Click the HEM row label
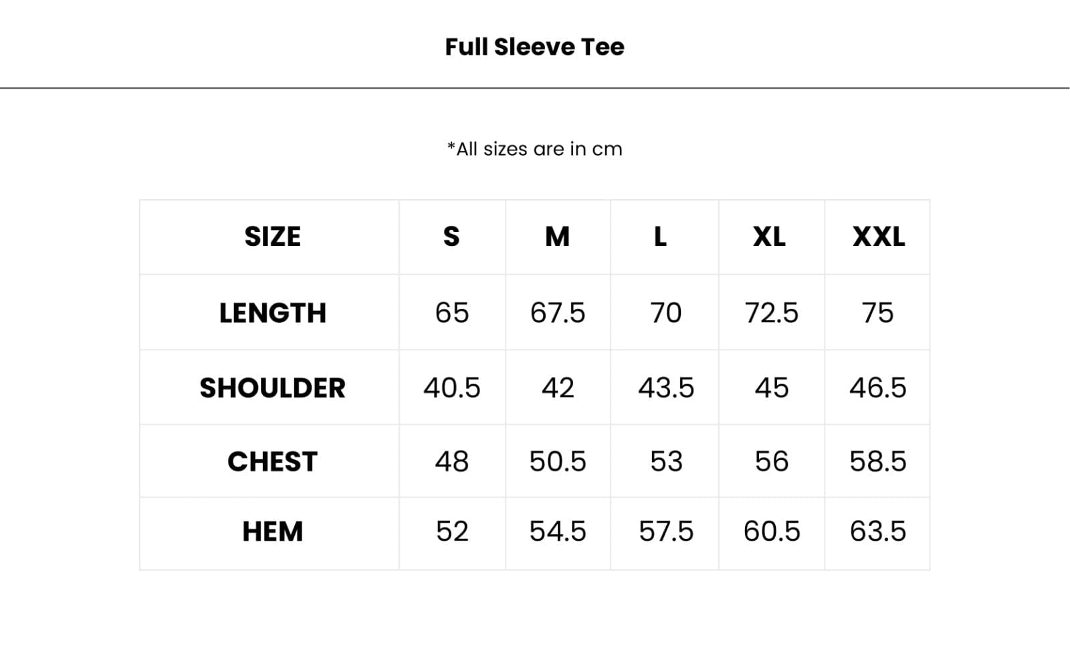Viewport: 1070px width, 647px height. [272, 531]
